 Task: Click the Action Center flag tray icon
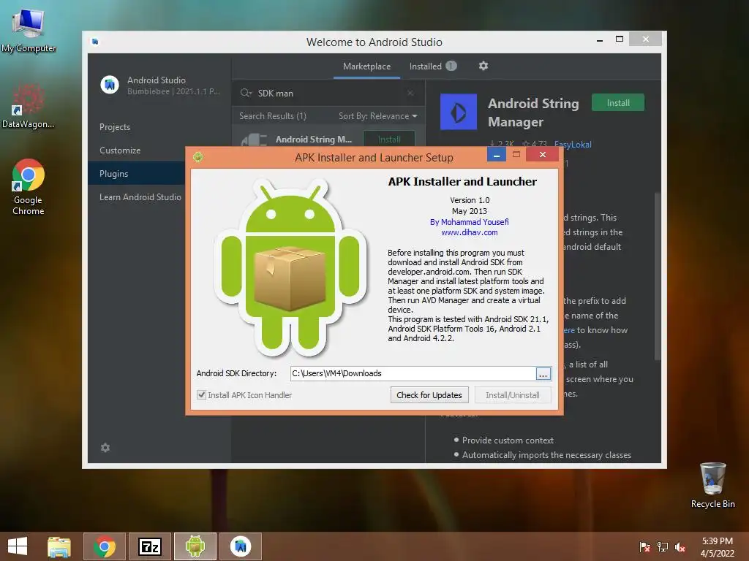coord(645,546)
